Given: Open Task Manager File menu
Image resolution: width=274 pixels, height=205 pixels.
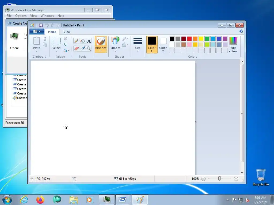Looking at the screenshot, I should click(x=9, y=16).
